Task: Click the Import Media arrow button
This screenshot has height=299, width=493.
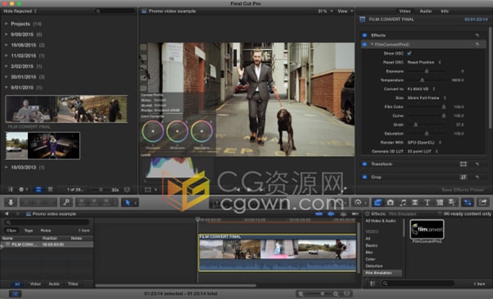Action: (11, 203)
